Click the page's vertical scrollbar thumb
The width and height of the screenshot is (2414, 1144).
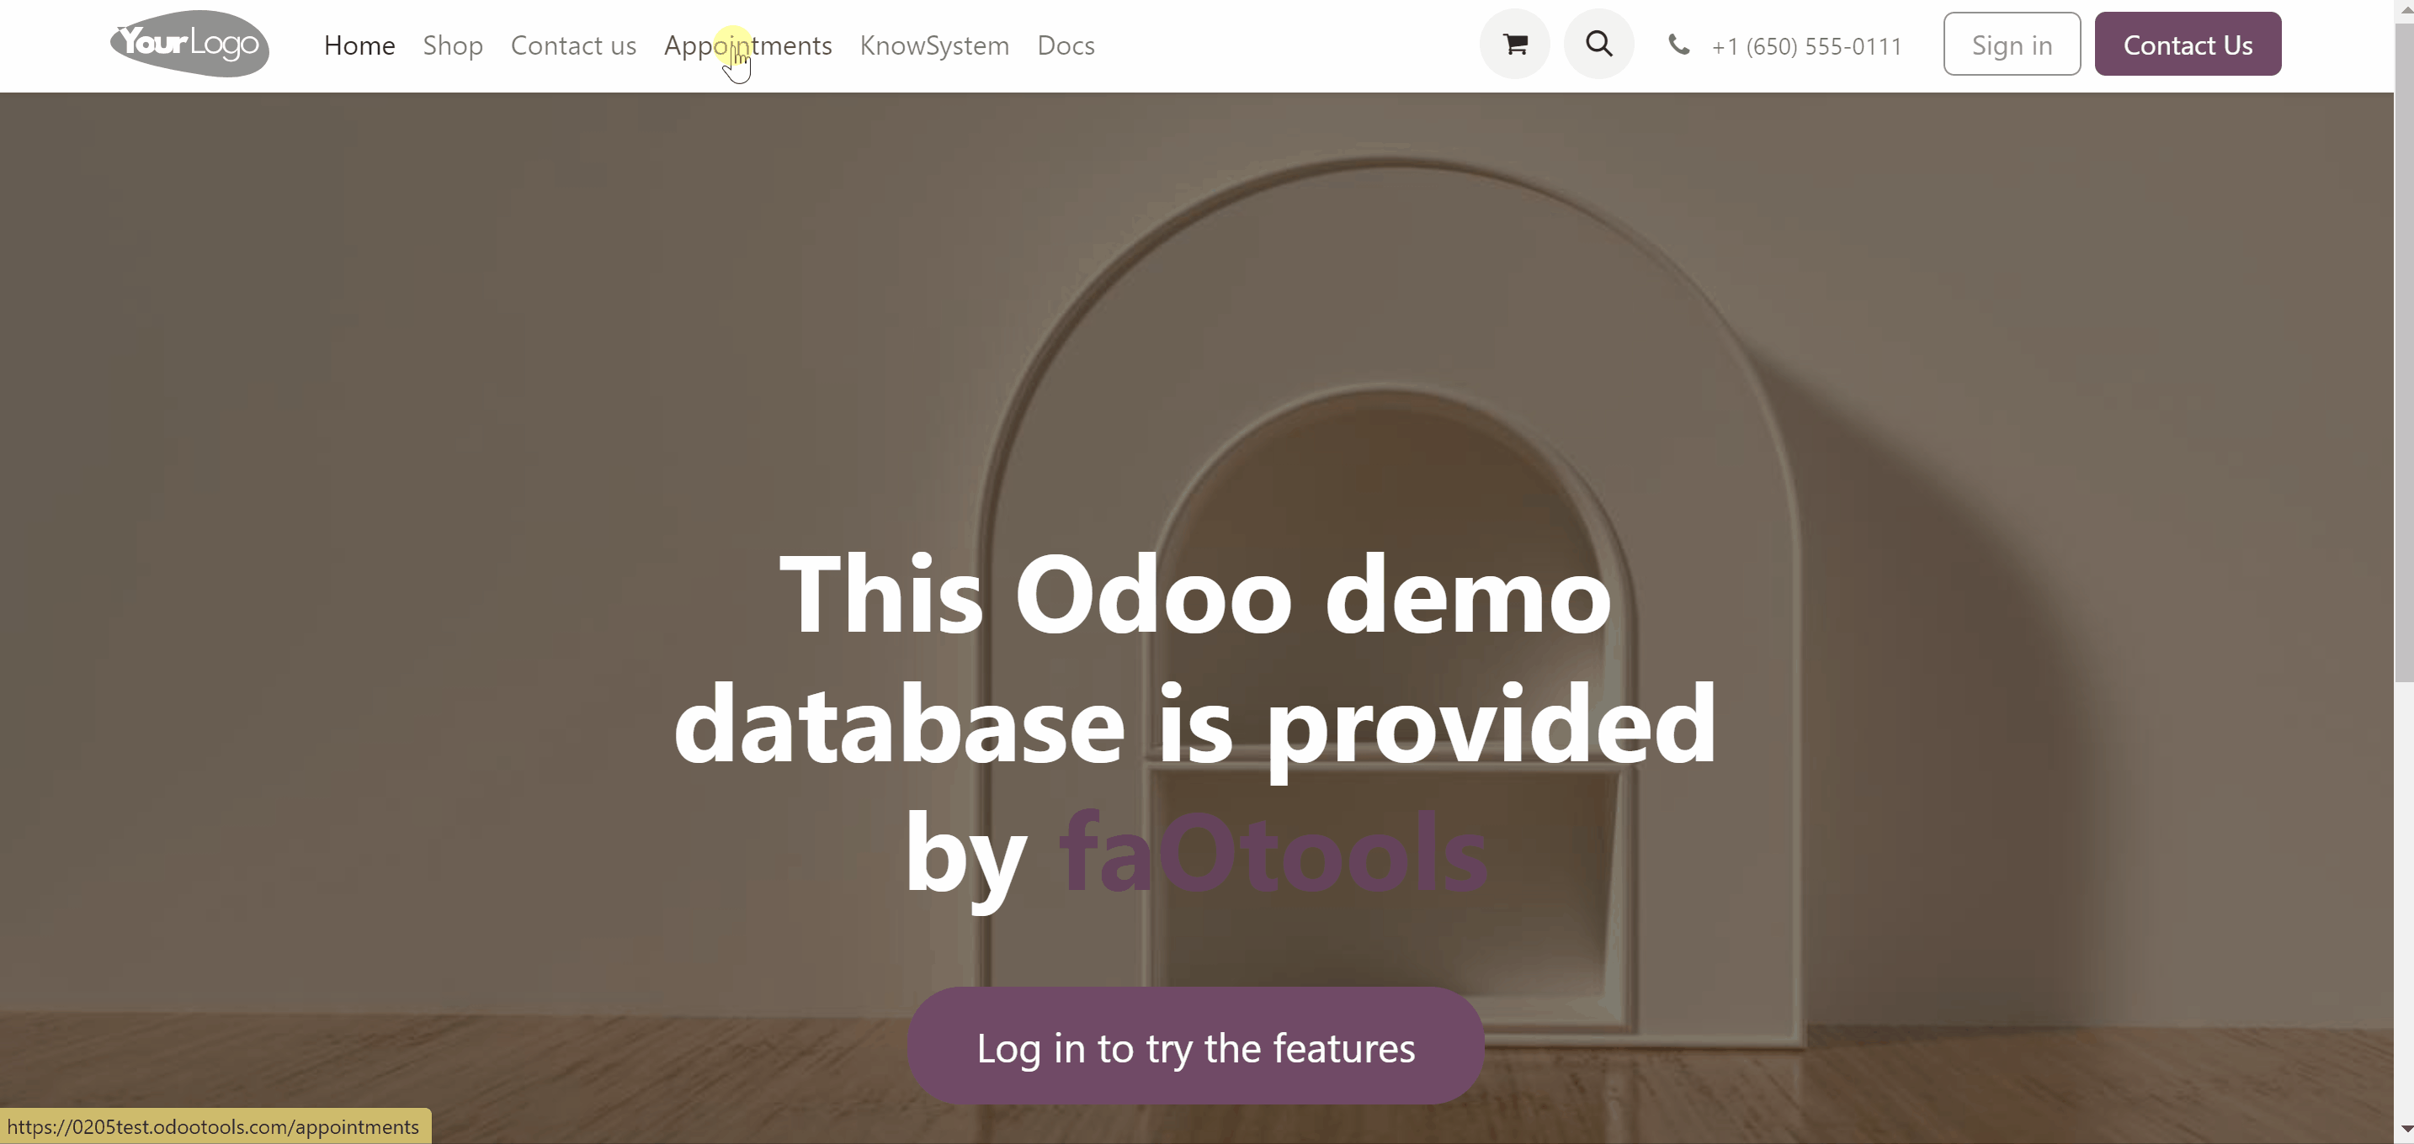pos(2404,354)
